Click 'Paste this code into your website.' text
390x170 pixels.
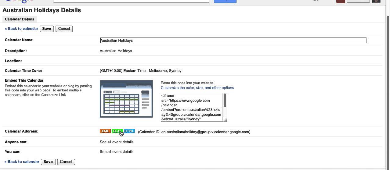pyautogui.click(x=188, y=83)
